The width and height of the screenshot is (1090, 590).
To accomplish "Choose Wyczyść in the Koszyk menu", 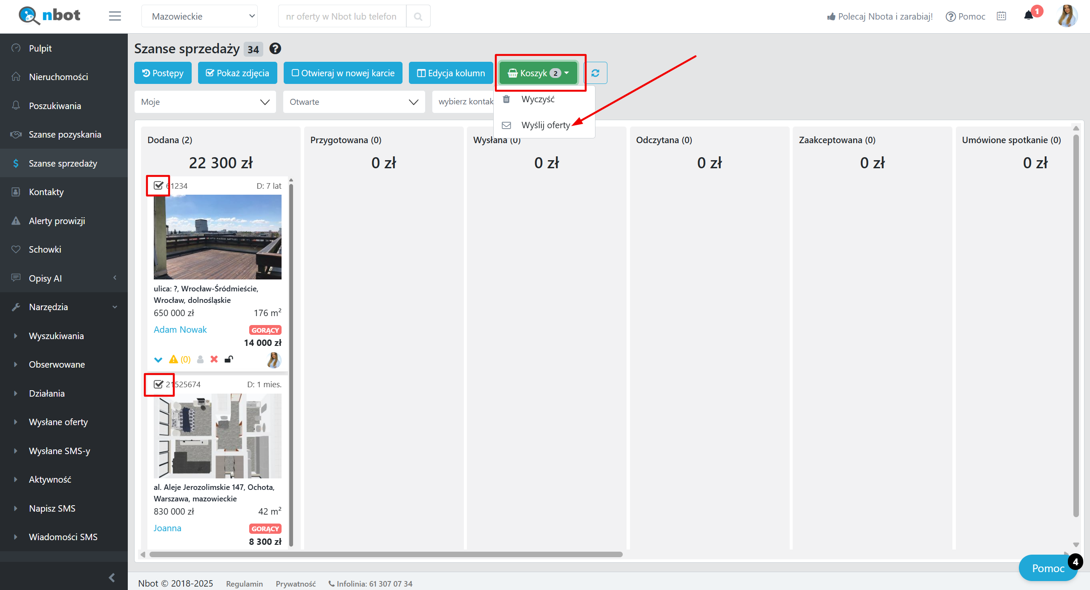I will coord(538,99).
